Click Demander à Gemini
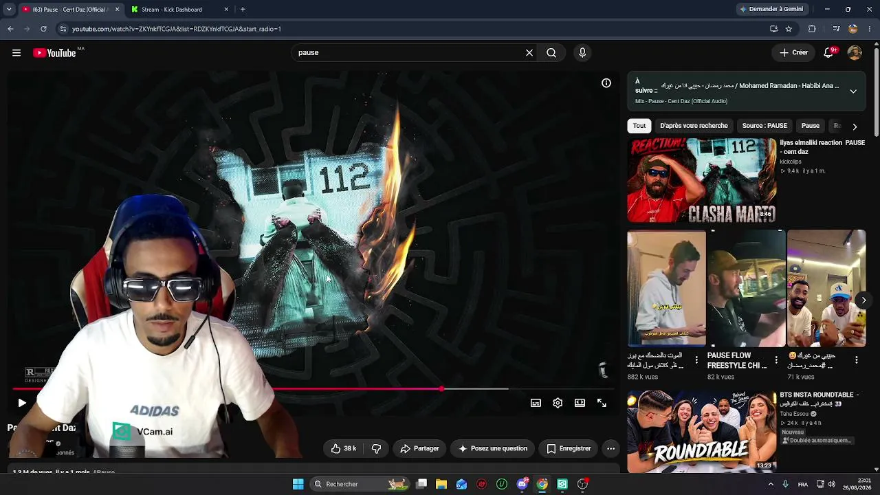This screenshot has width=880, height=495. (x=771, y=9)
